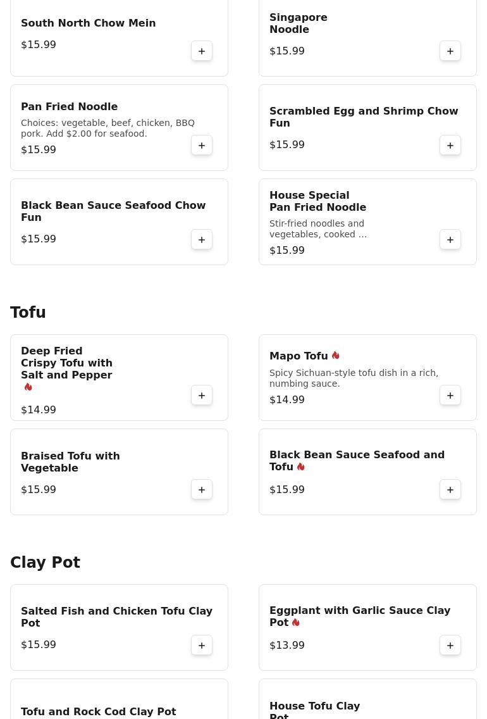Add Scrambled Egg and Shrimp Chow Fun
The image size is (487, 719).
coord(450,146)
